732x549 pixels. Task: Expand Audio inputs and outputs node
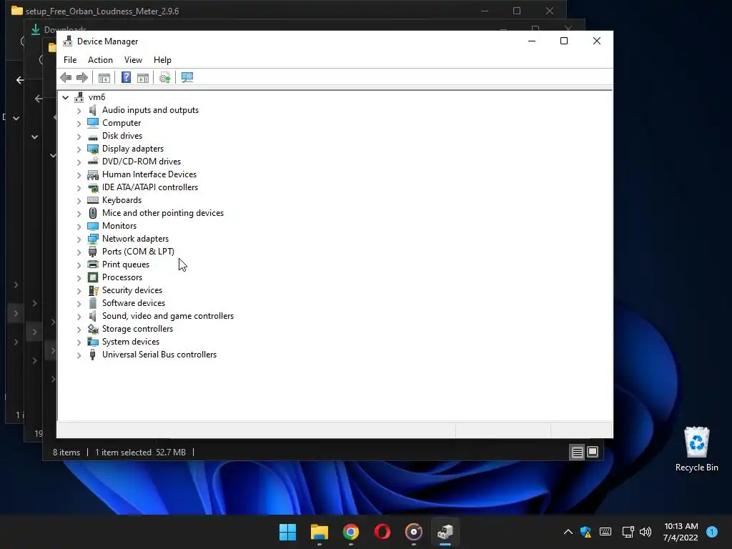pos(79,111)
